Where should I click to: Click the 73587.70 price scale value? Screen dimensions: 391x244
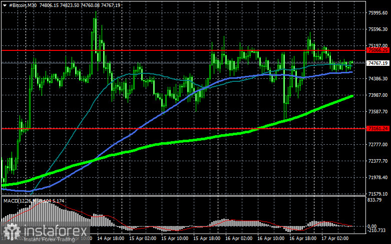click(378, 112)
